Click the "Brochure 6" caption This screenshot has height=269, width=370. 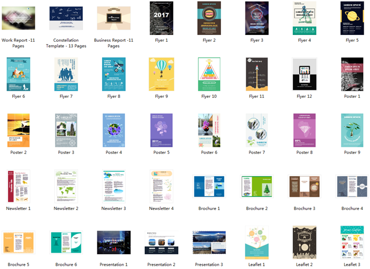tap(66, 265)
